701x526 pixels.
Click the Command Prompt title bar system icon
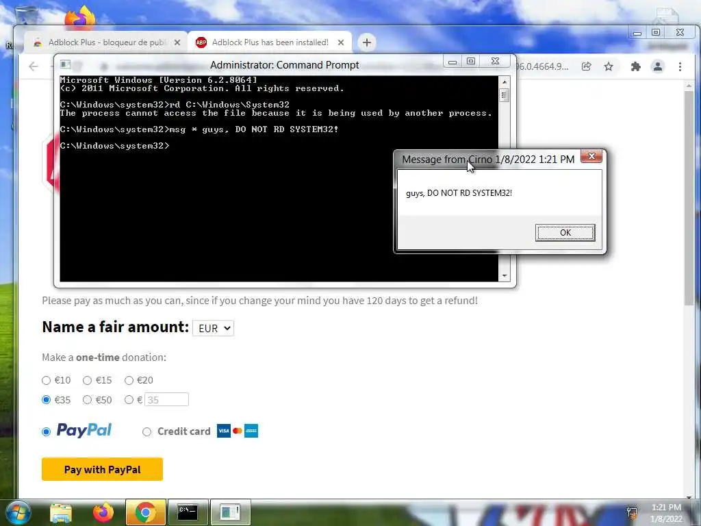65,64
